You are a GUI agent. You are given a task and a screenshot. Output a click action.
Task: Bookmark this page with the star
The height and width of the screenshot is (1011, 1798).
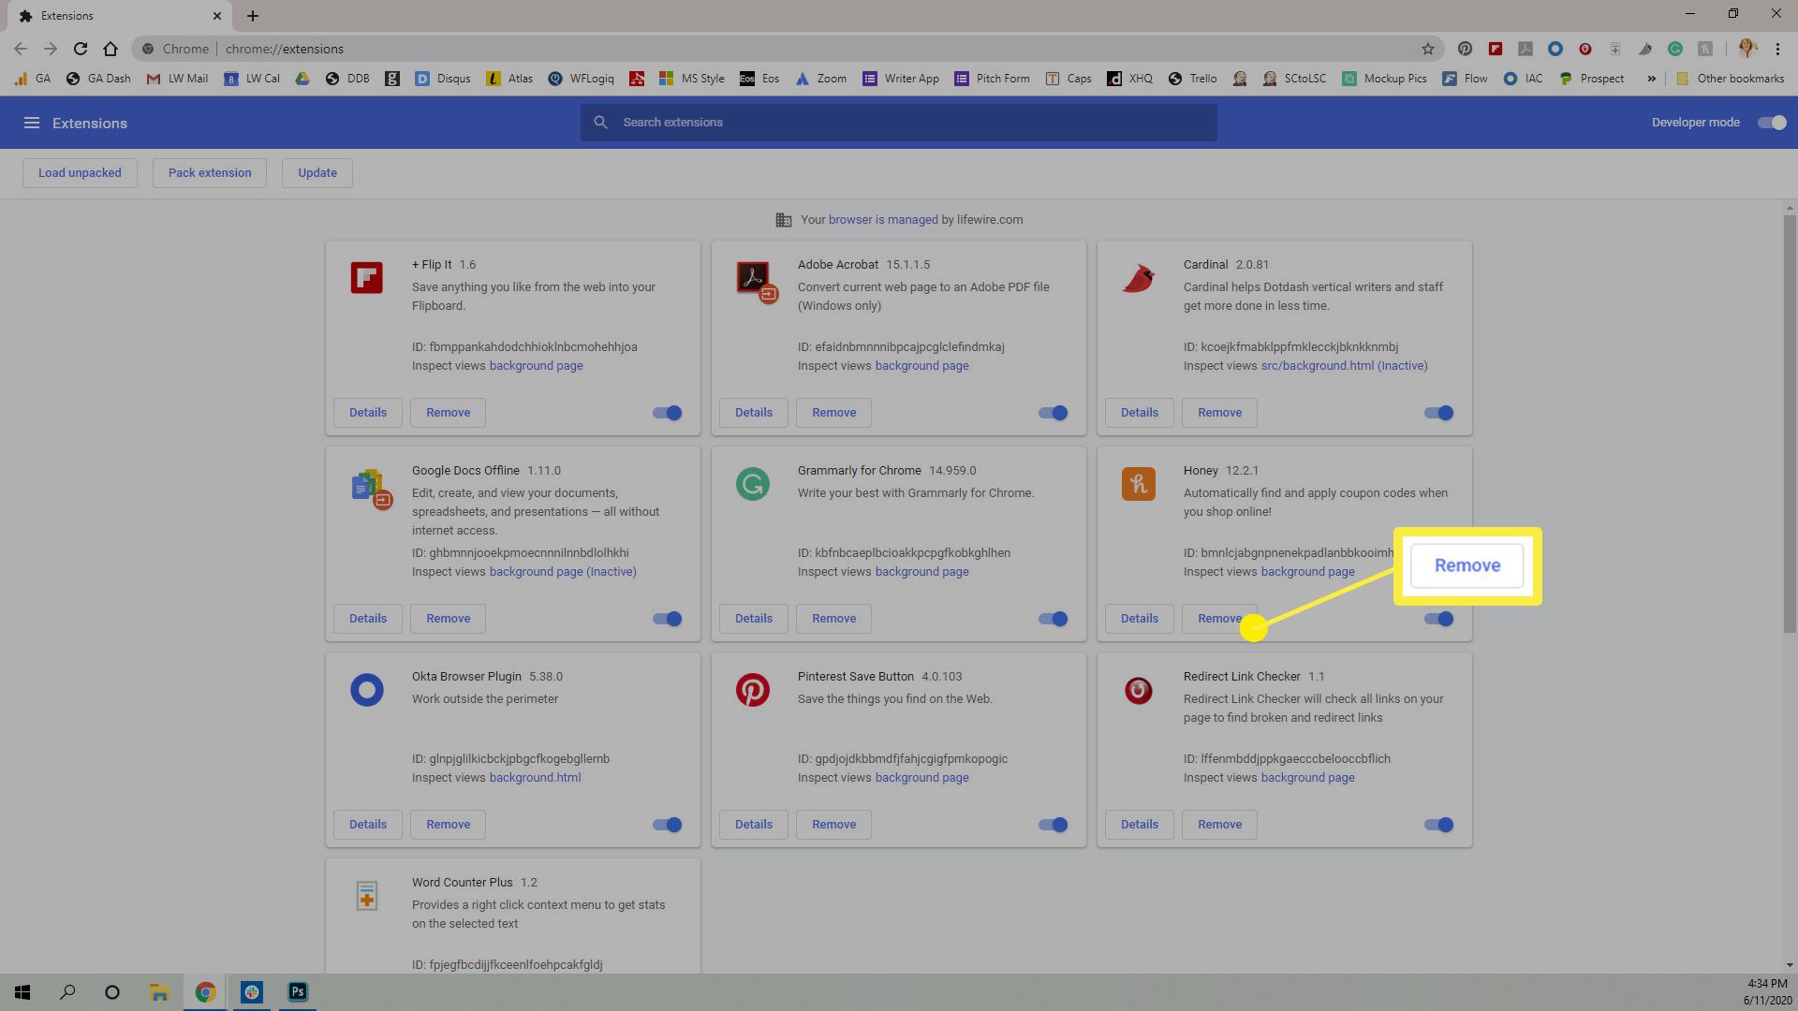(1428, 49)
